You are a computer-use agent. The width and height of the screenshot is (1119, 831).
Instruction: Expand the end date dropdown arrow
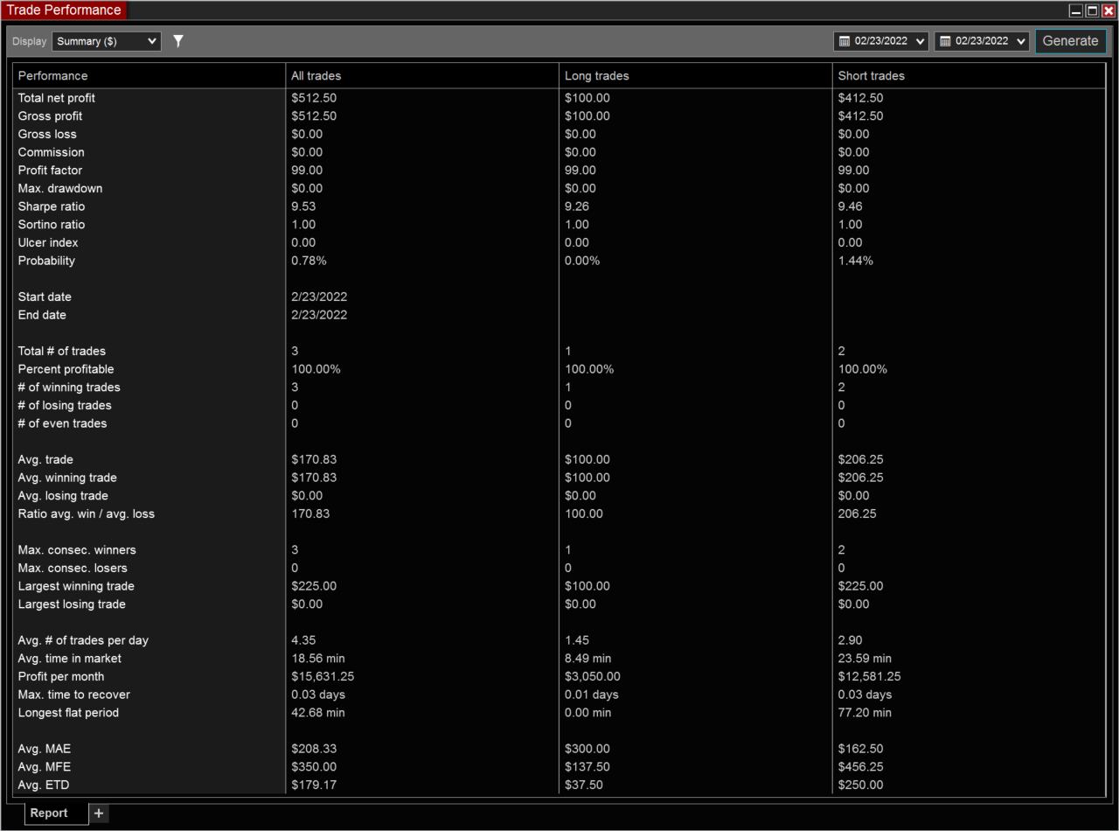(1021, 41)
